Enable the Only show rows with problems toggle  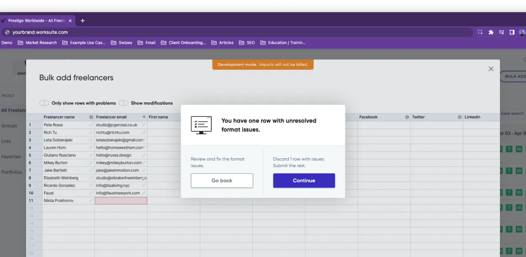44,103
